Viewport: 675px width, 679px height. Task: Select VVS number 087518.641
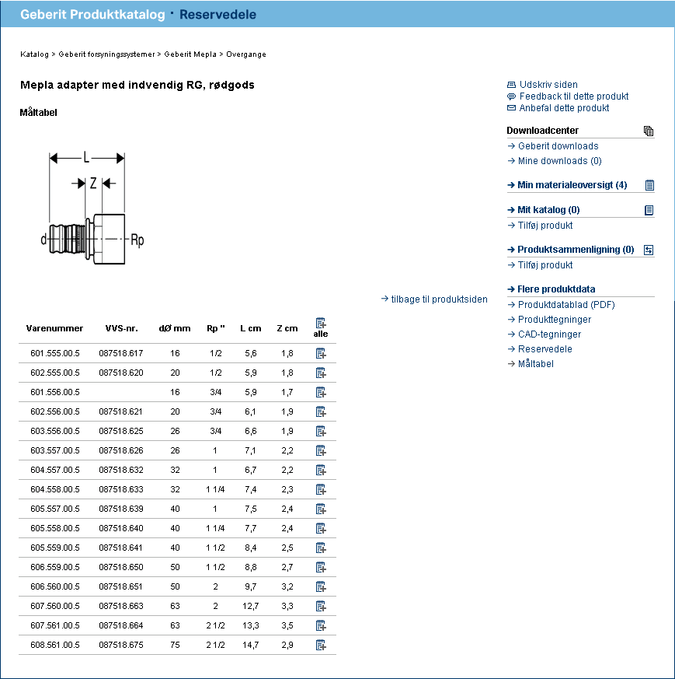click(x=120, y=548)
